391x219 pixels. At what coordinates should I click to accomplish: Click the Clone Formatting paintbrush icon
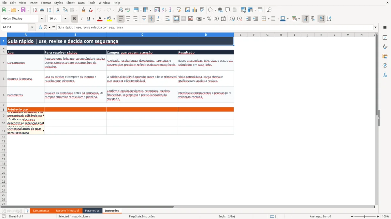83,10
